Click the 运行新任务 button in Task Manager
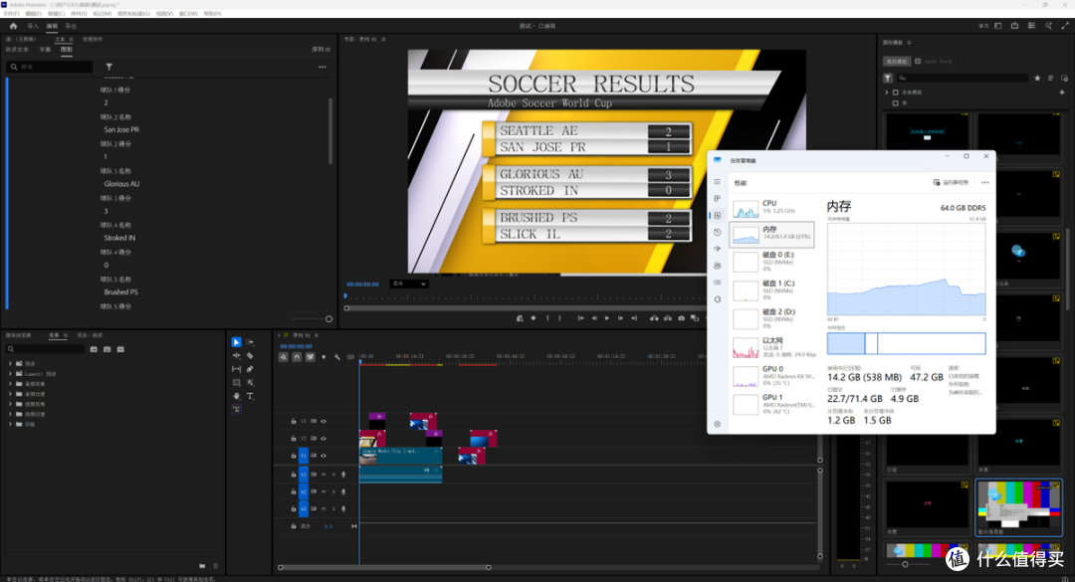This screenshot has height=582, width=1075. coord(951,182)
